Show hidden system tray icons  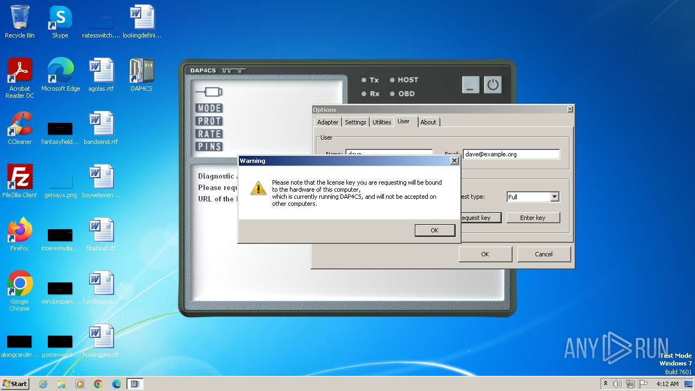click(x=605, y=384)
